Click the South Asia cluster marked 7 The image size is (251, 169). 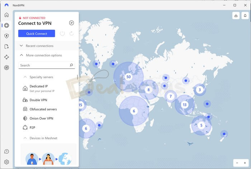171,96
